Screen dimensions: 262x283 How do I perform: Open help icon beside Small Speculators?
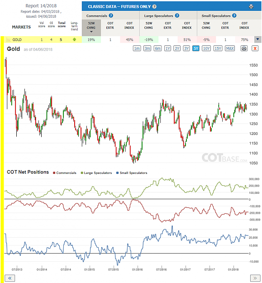click(x=234, y=16)
